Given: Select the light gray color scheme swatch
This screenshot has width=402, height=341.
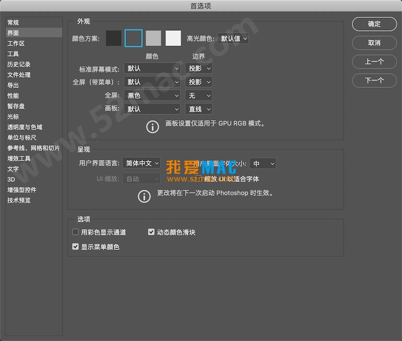Looking at the screenshot, I should (x=153, y=38).
